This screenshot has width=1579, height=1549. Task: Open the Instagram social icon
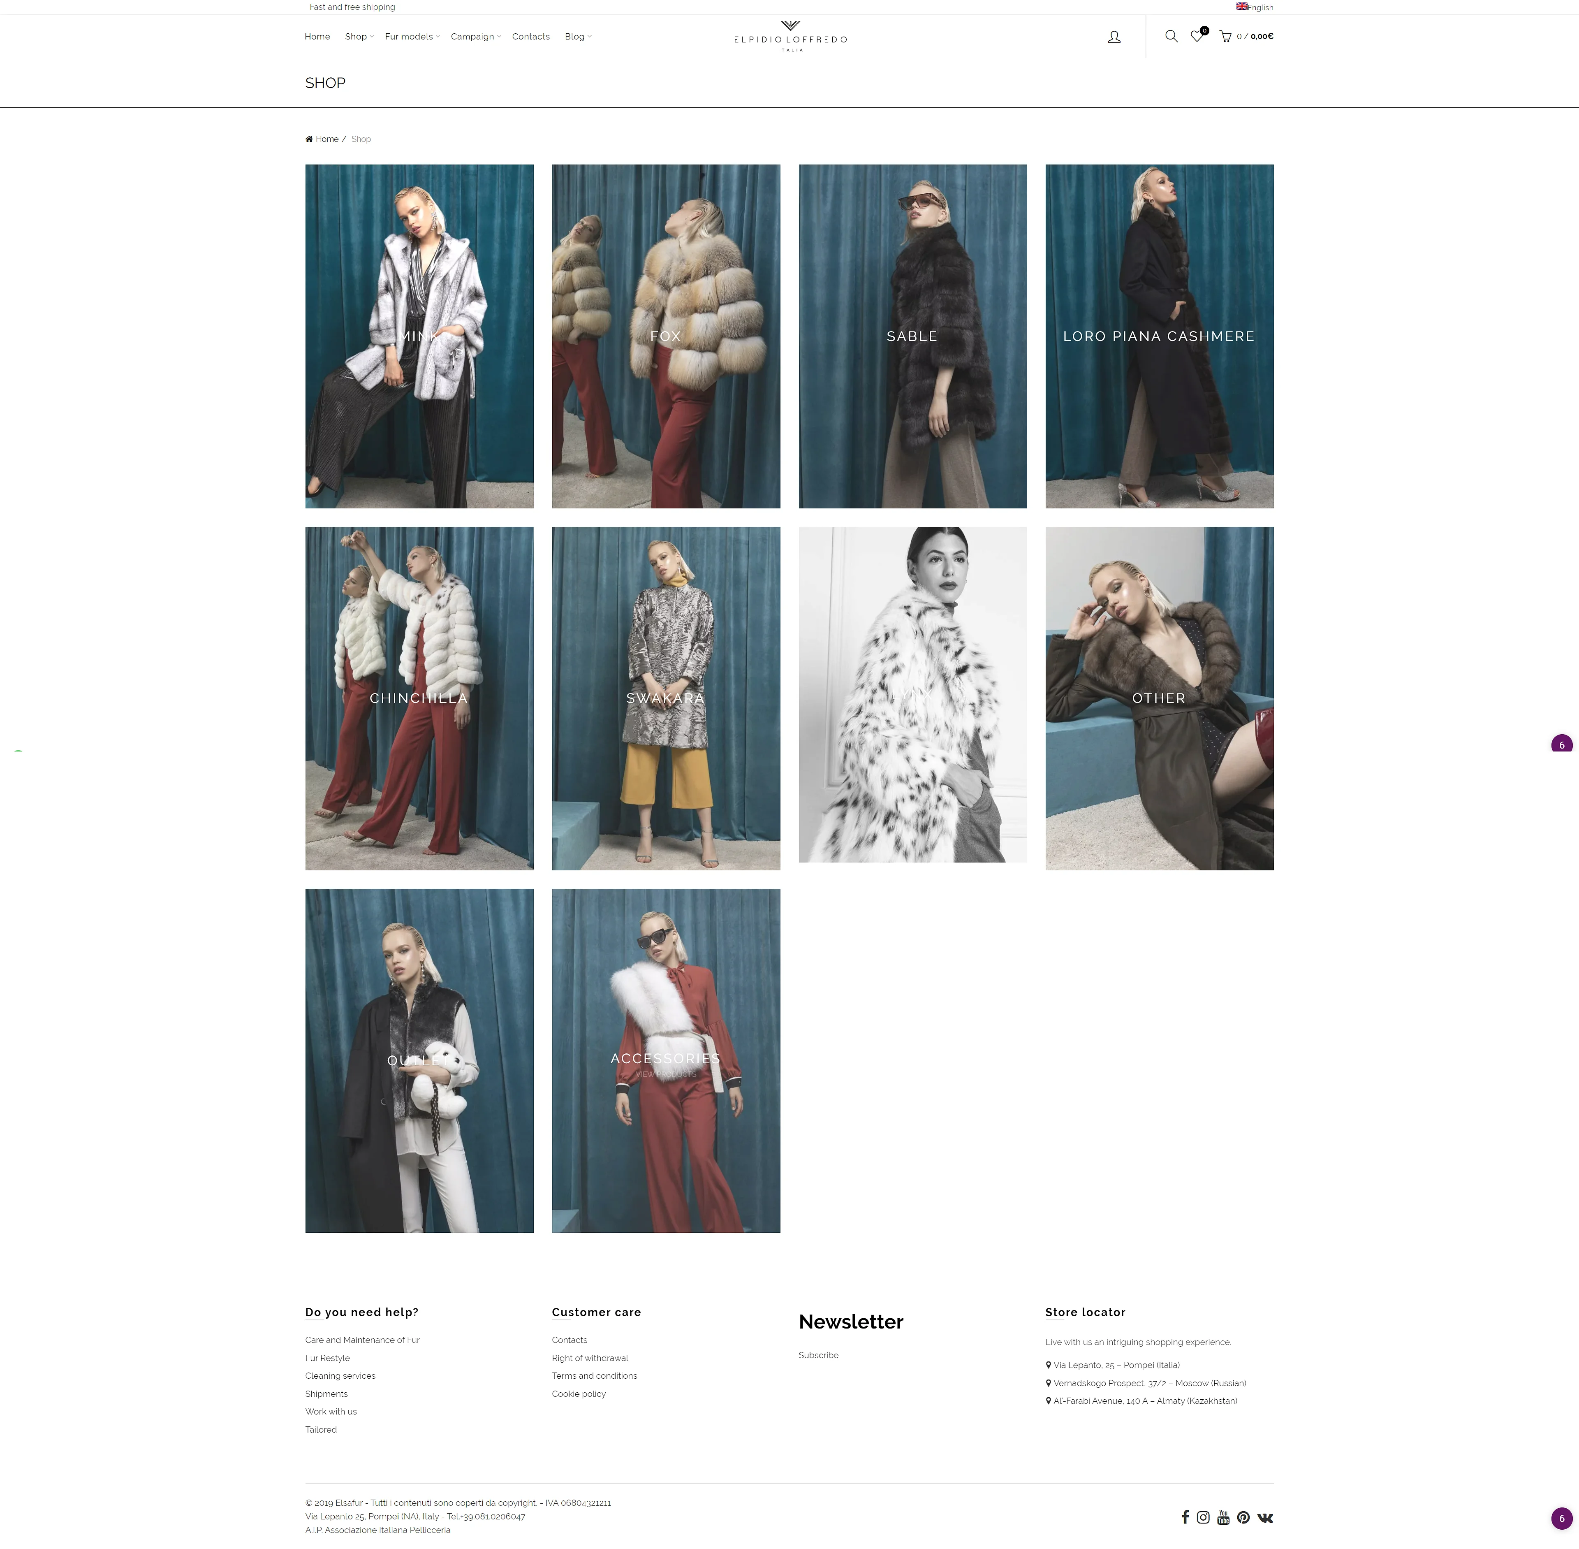click(x=1203, y=1517)
